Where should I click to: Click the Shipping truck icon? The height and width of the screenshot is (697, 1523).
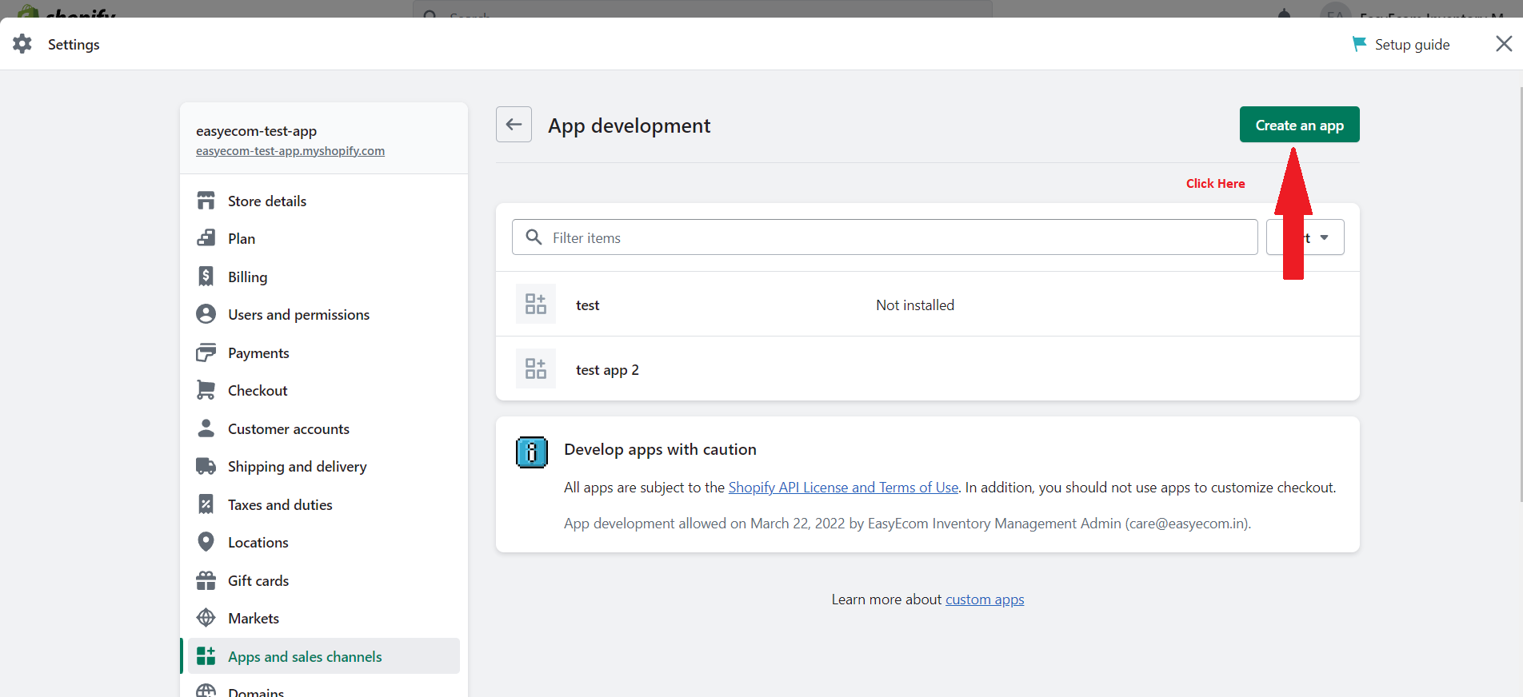(x=206, y=466)
